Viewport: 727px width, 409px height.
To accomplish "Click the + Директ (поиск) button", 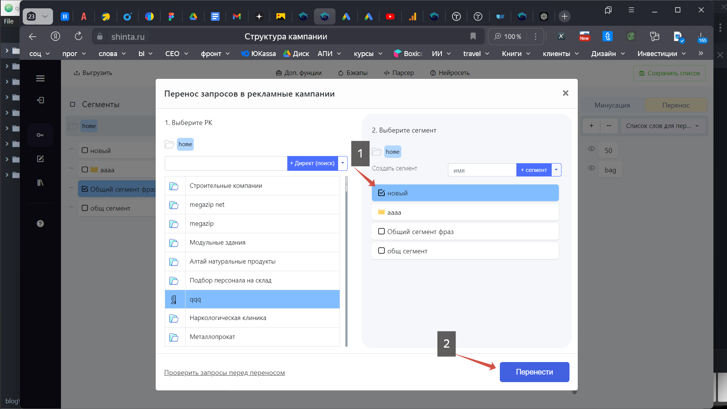I will pos(312,163).
